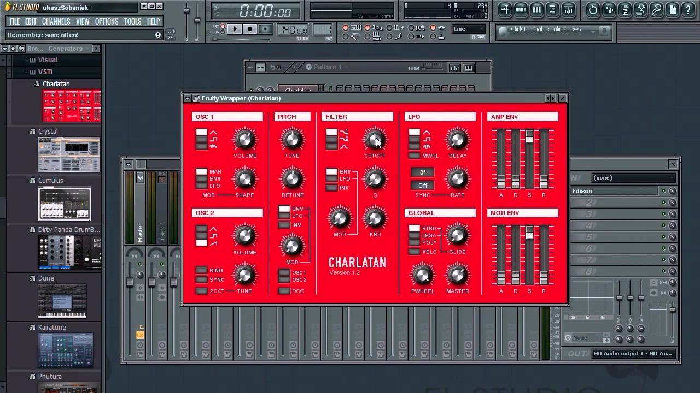The width and height of the screenshot is (700, 393).
Task: Click the record button in transport
Action: 265,29
